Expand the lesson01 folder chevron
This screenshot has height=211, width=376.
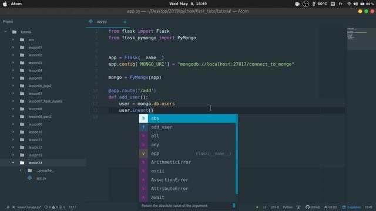(x=13, y=47)
